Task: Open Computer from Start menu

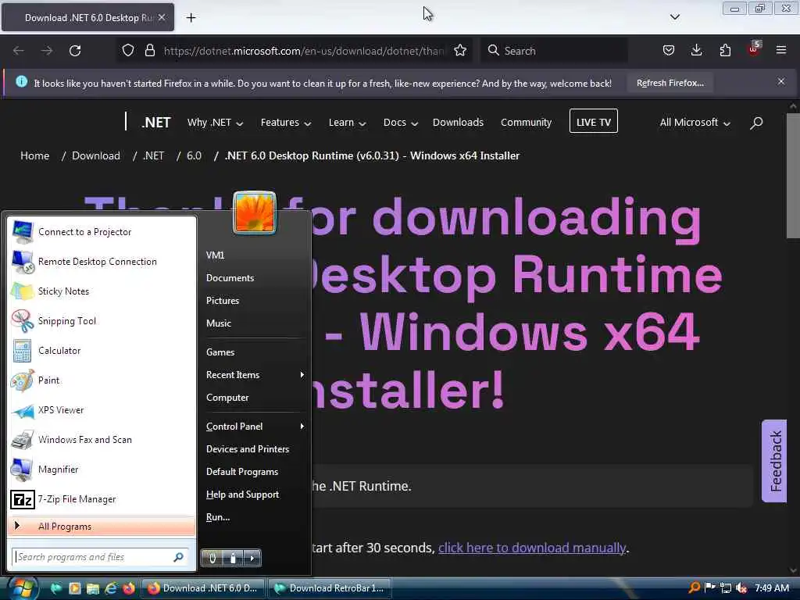Action: pyautogui.click(x=254, y=398)
